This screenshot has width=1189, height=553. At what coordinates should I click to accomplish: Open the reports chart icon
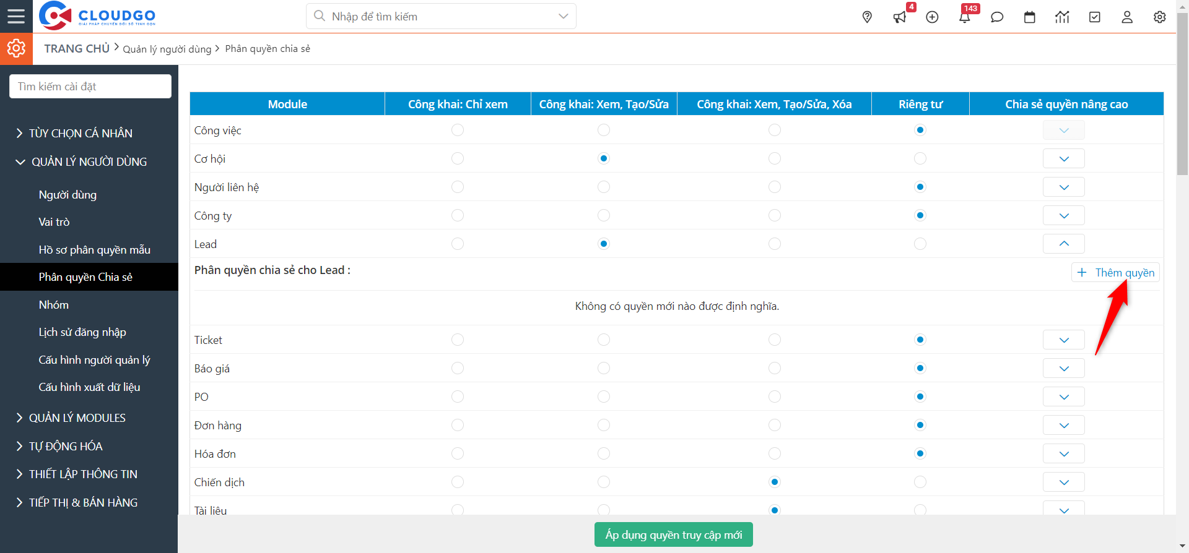tap(1062, 17)
